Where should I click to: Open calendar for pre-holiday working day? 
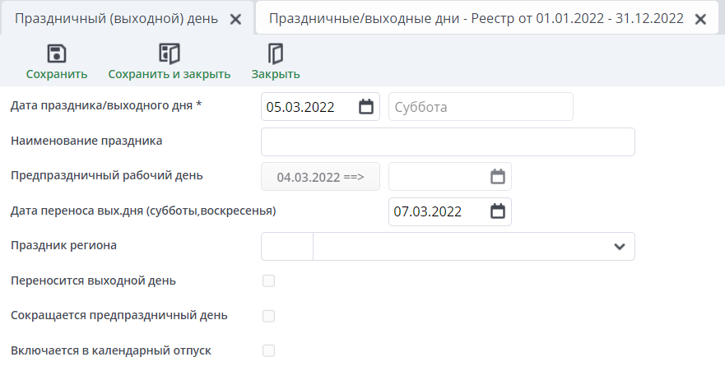[497, 176]
